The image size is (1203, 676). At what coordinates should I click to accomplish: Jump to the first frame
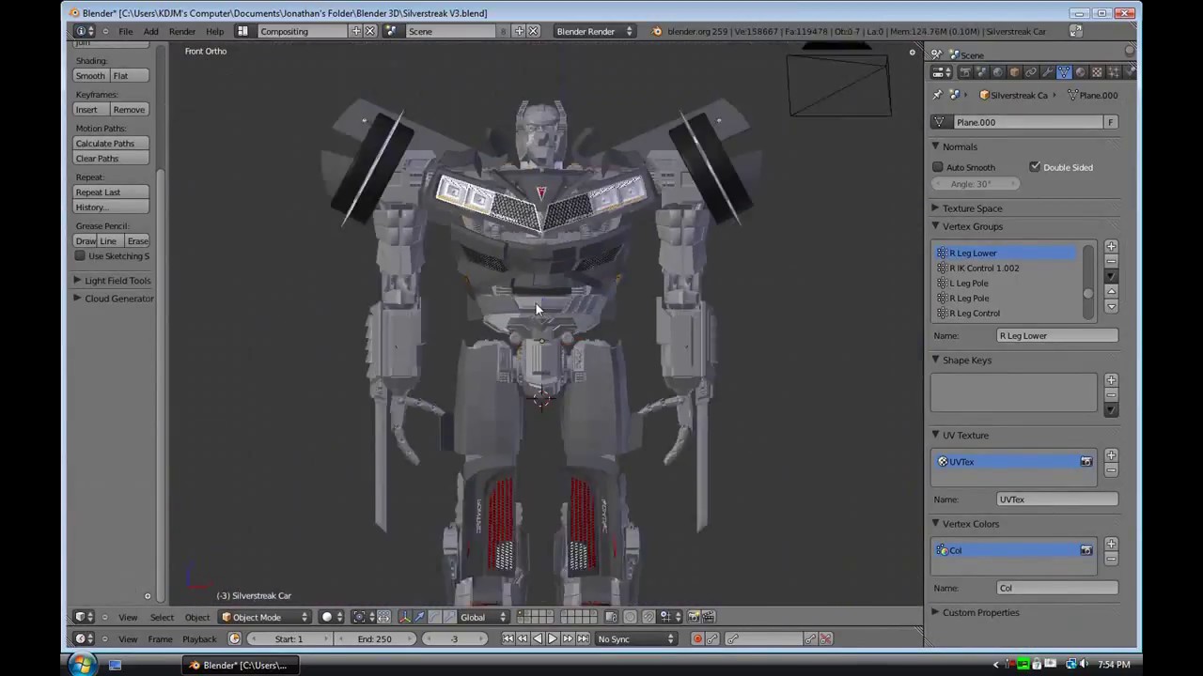click(x=508, y=638)
